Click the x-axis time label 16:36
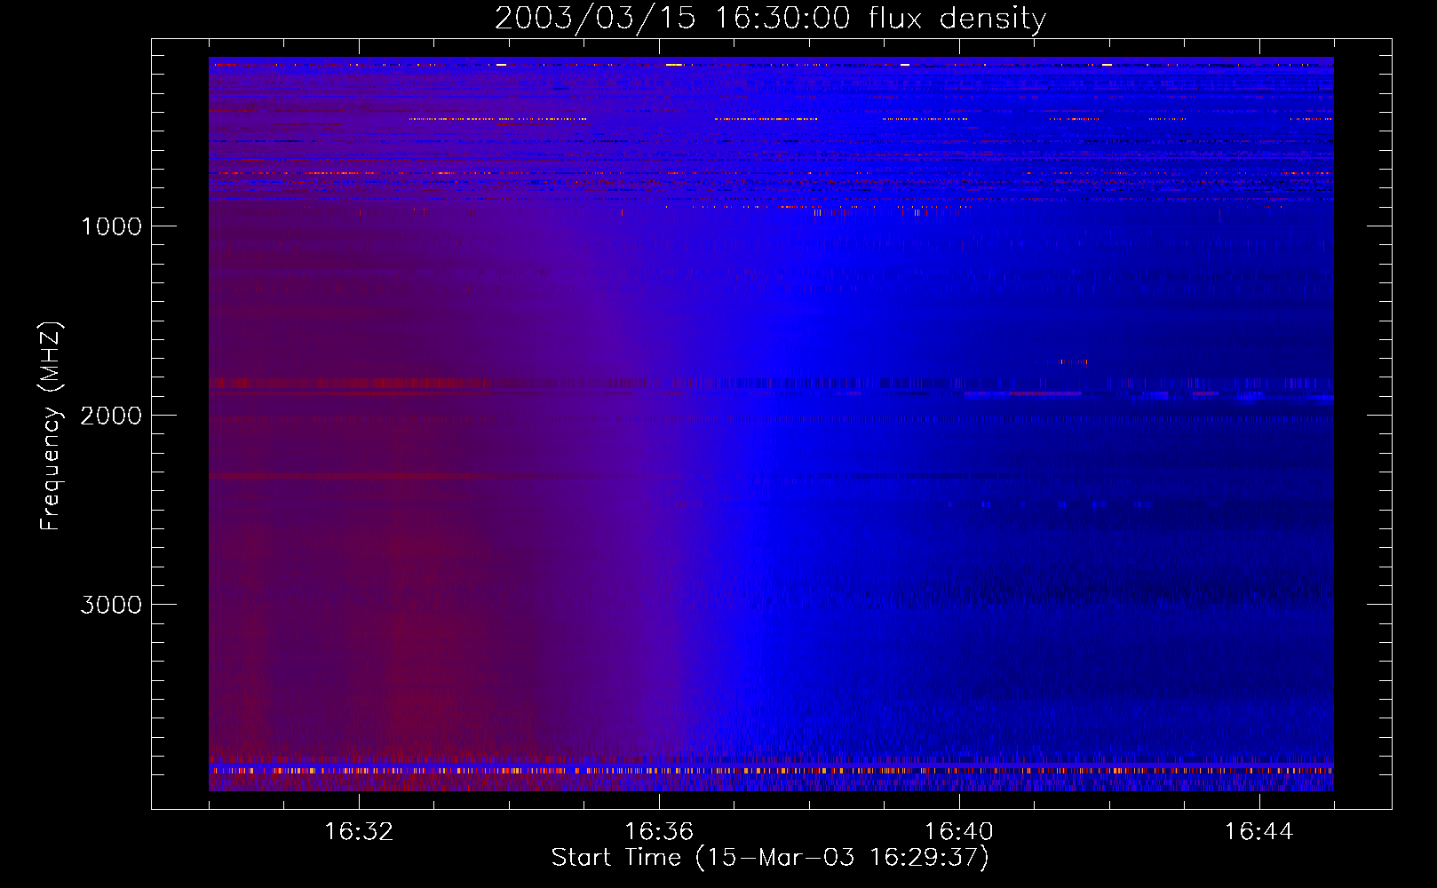 pos(659,832)
